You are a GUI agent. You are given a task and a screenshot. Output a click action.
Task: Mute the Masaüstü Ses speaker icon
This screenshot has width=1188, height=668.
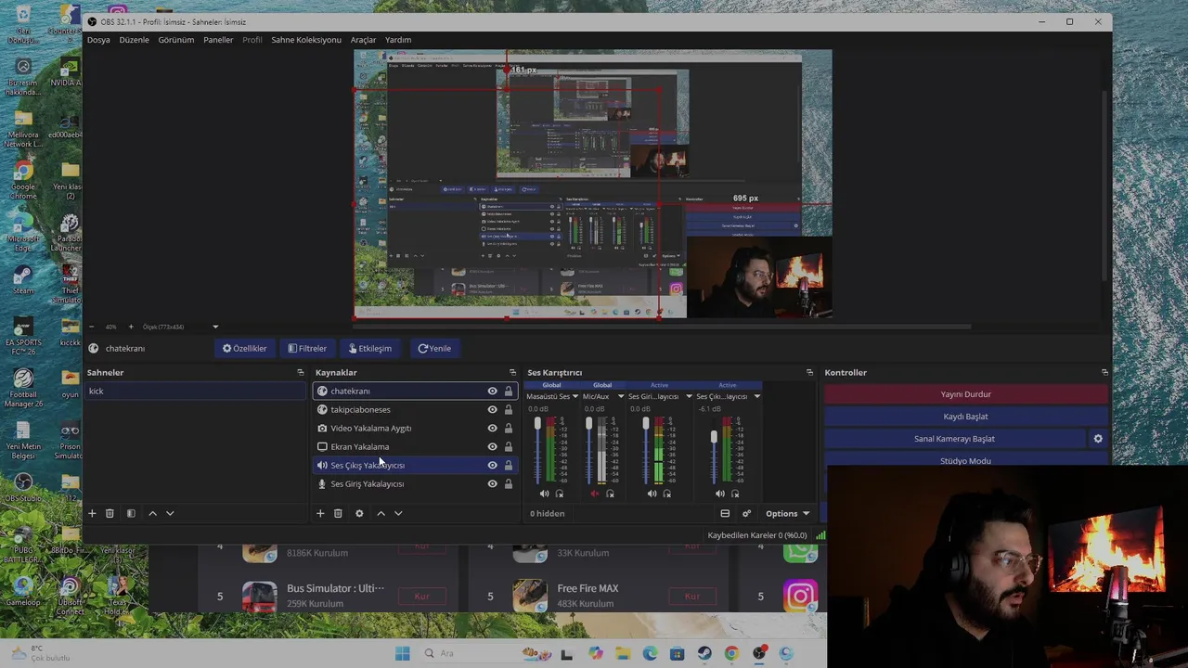coord(544,494)
